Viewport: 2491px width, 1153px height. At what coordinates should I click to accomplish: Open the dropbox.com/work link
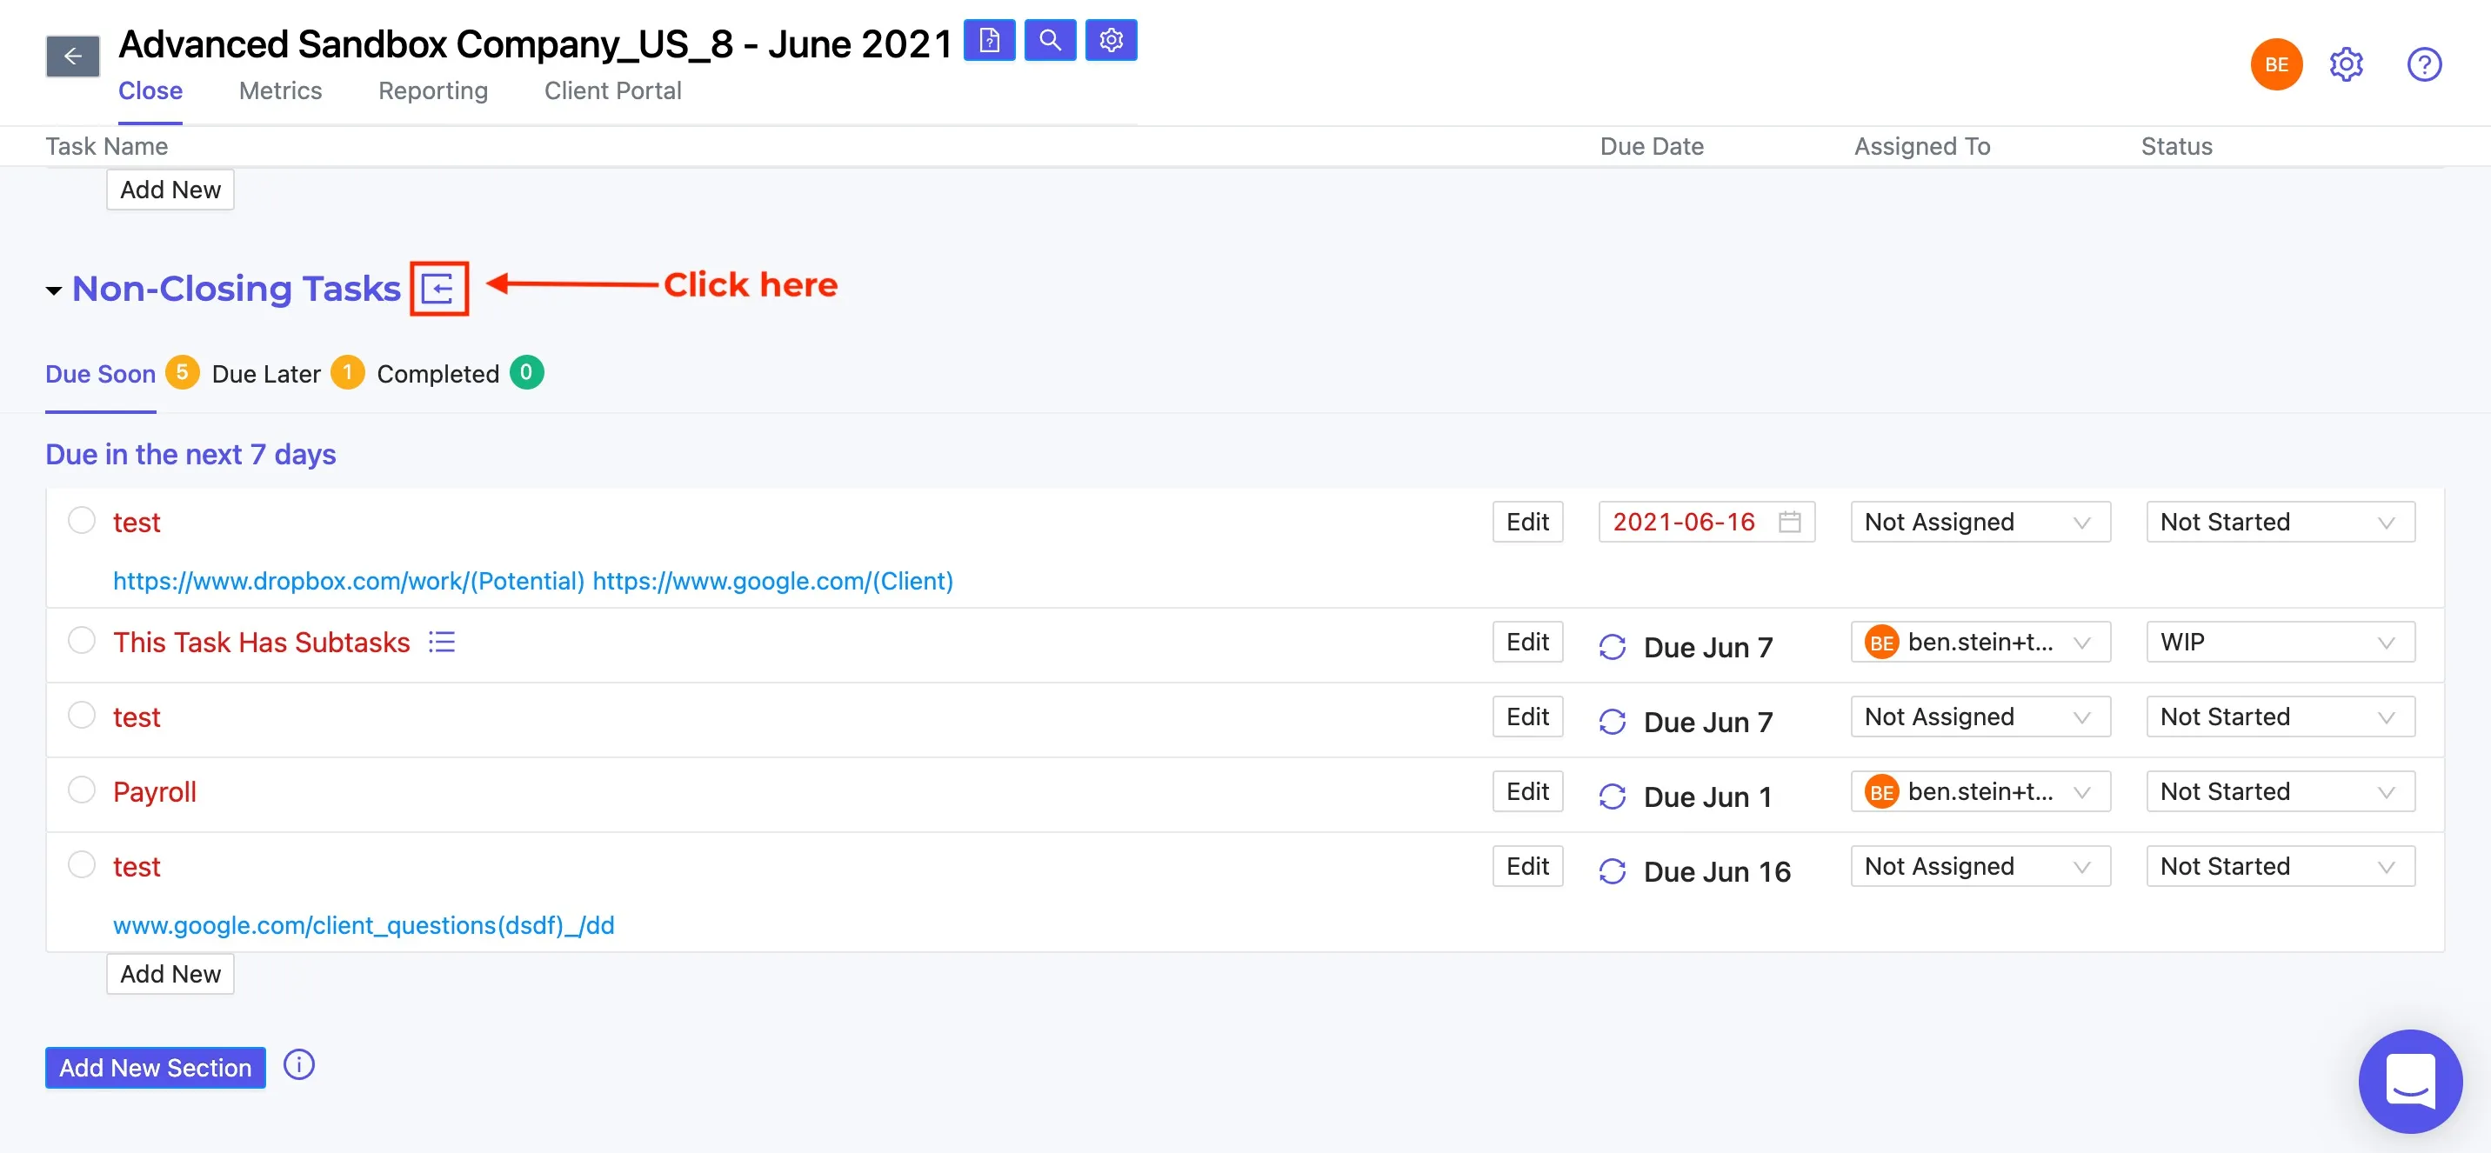pos(349,581)
